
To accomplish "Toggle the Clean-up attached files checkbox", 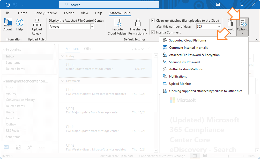I will 152,20.
